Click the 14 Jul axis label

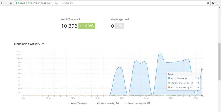tap(73, 98)
